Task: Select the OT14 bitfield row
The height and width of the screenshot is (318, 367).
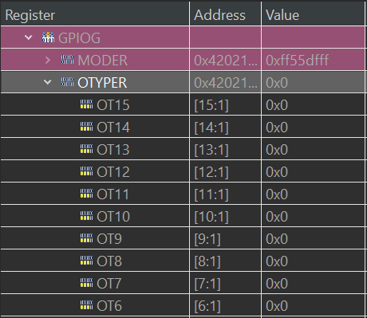Action: [x=183, y=127]
